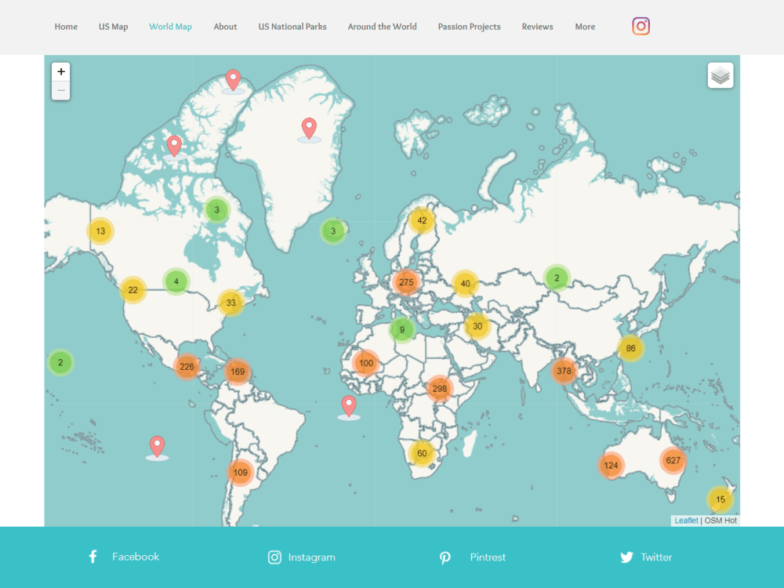The image size is (784, 588).
Task: Open the 13 cluster in Alaska
Action: click(x=100, y=231)
